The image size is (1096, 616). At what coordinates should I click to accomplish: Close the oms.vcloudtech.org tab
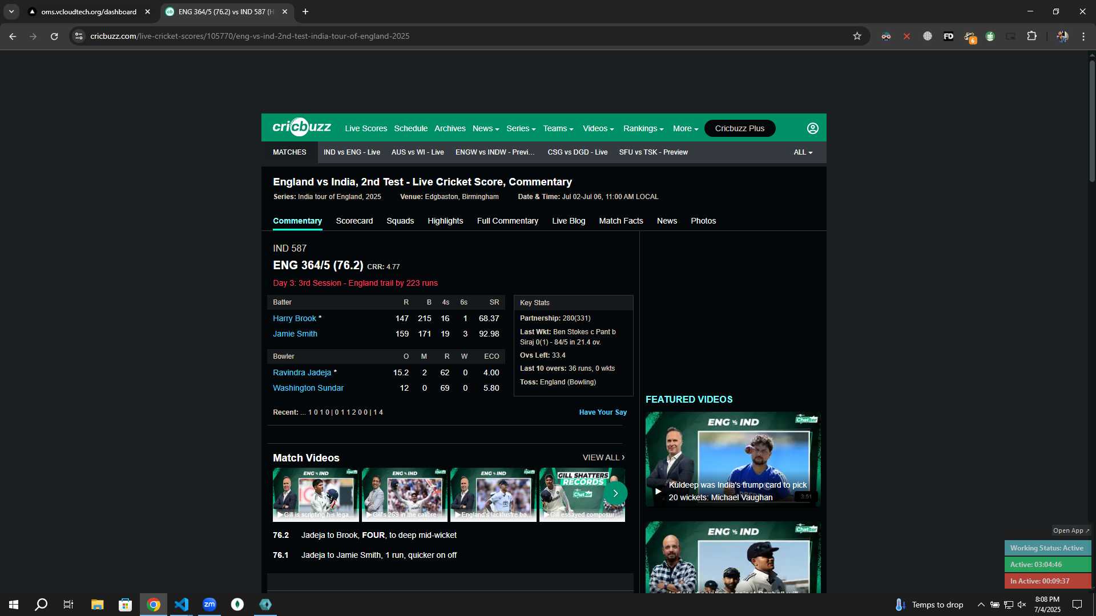(147, 11)
